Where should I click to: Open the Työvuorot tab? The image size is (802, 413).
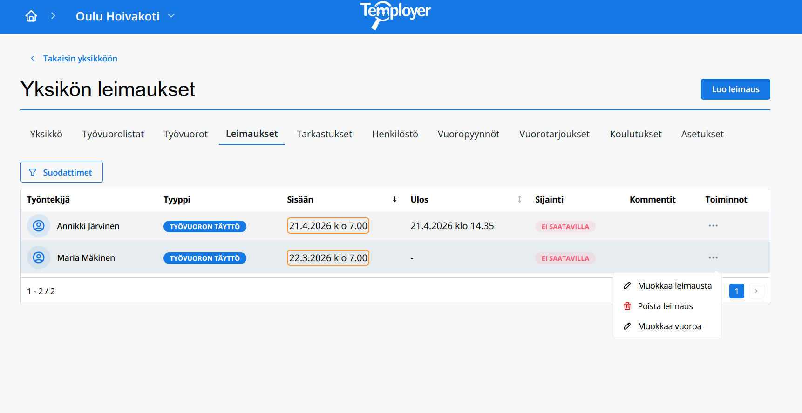(185, 134)
